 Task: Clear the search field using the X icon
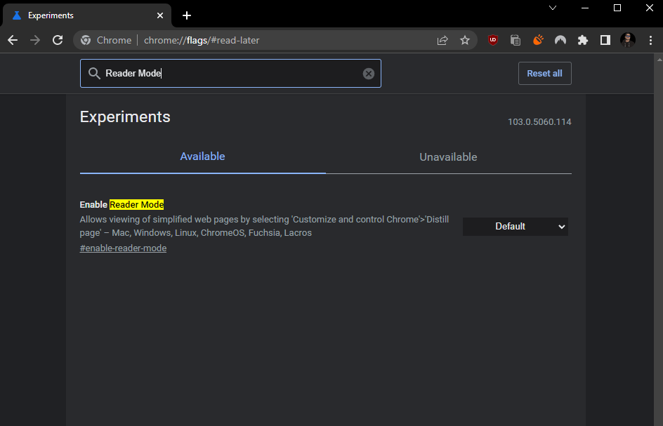[x=369, y=73]
